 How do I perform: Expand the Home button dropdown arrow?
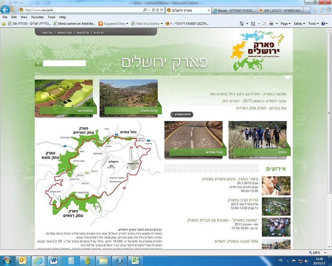(x=247, y=24)
